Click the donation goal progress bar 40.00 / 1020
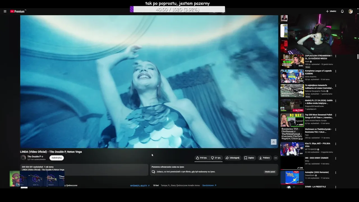359x202 pixels. pyautogui.click(x=178, y=9)
